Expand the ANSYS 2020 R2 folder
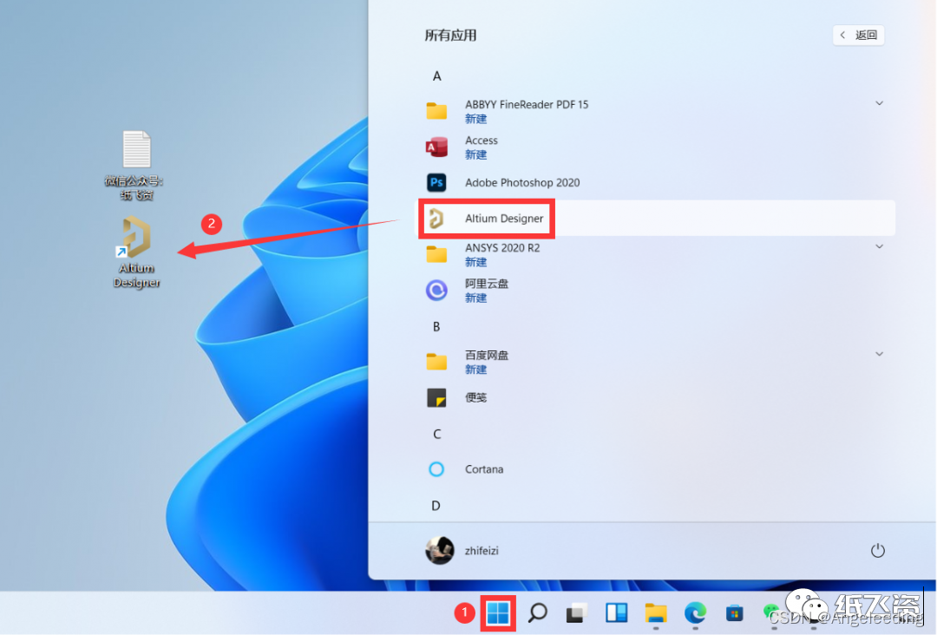The height and width of the screenshot is (635, 937). [879, 247]
